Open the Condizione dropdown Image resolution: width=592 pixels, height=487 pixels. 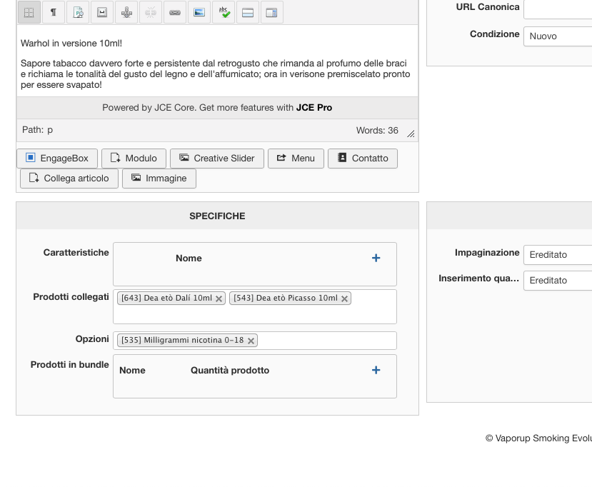(x=558, y=36)
